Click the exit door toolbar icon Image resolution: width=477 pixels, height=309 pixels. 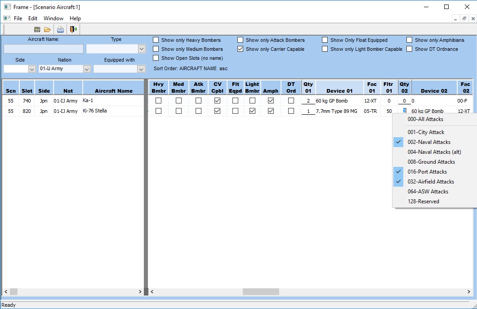click(73, 29)
